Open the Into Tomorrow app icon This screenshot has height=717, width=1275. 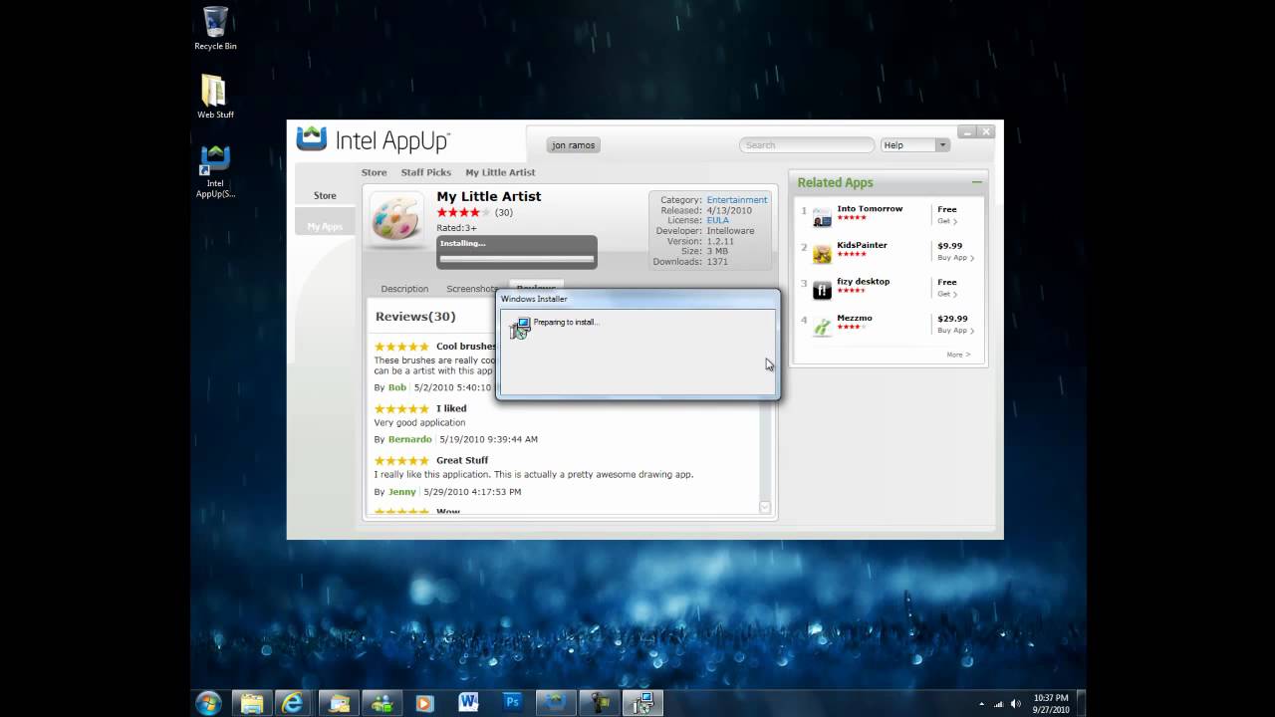(x=822, y=216)
